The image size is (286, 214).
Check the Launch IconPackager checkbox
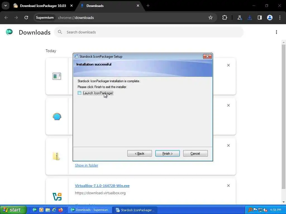(80, 93)
